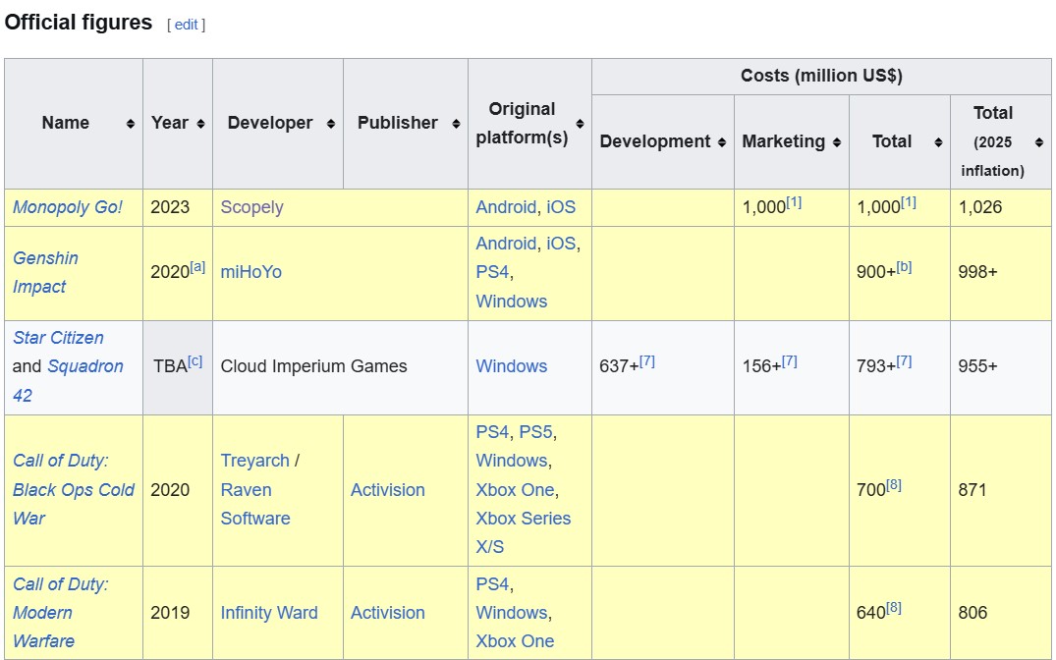Select the 2023 year cell
Viewport: 1056px width, 660px height.
point(178,207)
